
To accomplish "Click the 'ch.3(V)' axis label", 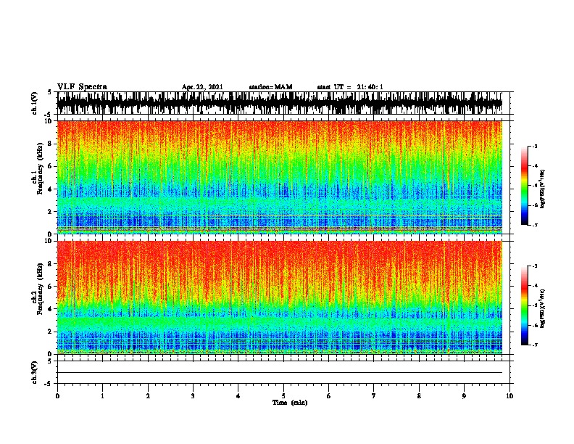I will point(35,372).
